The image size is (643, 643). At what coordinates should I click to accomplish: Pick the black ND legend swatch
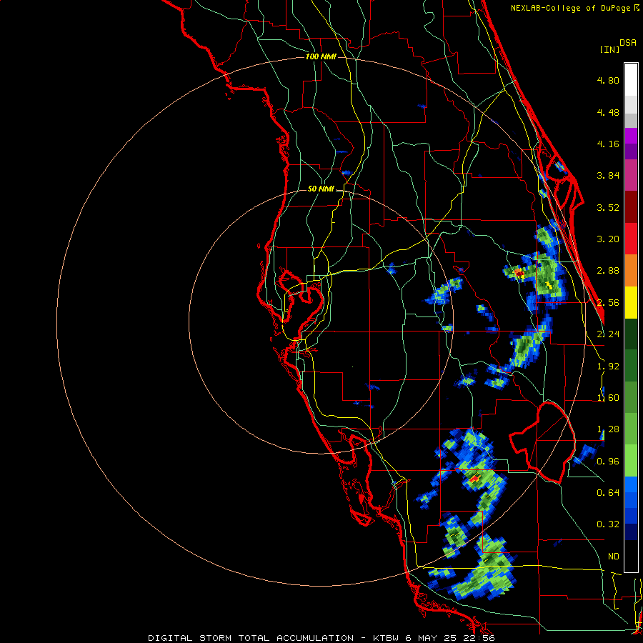tap(631, 556)
